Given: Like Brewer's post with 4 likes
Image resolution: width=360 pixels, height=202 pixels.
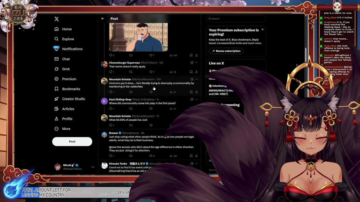Looking at the screenshot, I should [x=152, y=156].
